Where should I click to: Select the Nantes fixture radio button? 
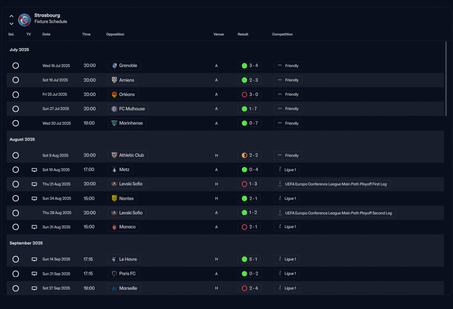coord(16,198)
